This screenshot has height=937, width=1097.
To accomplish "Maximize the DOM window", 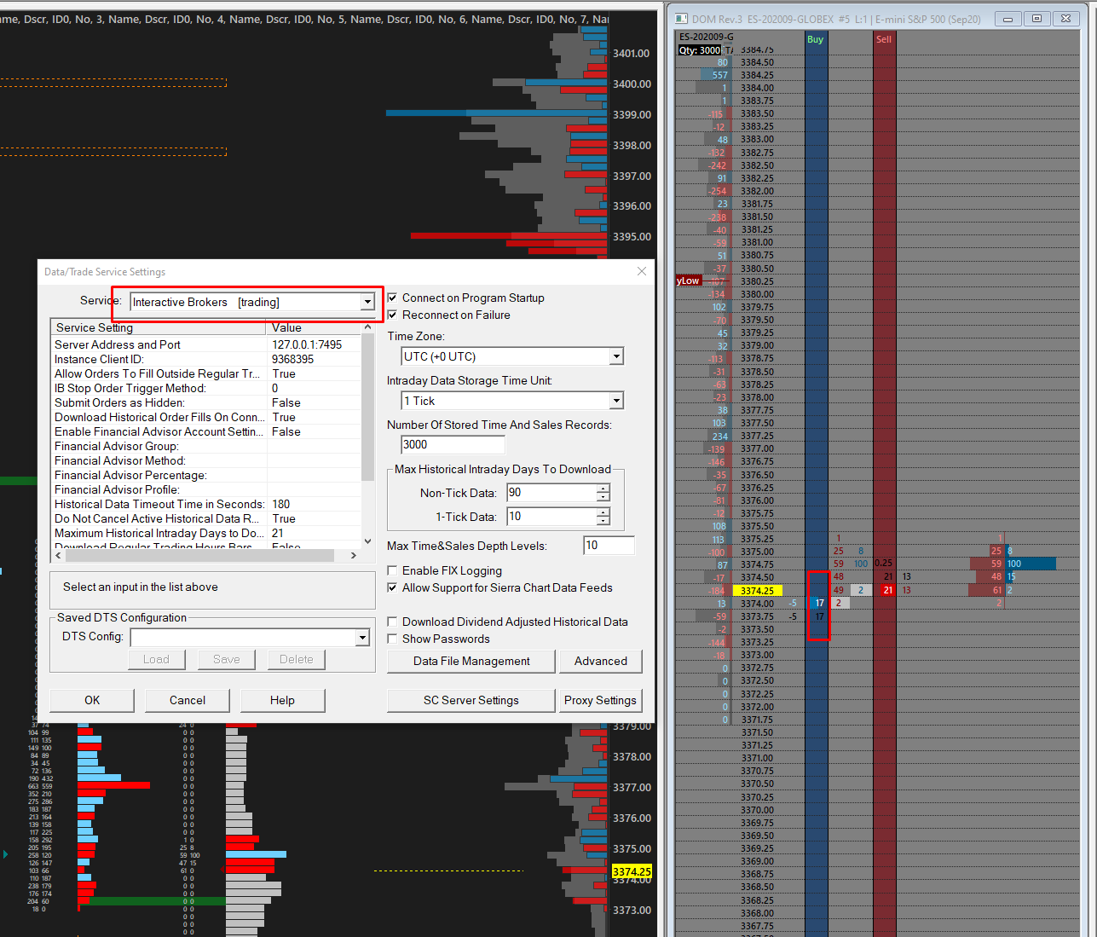I will pyautogui.click(x=1036, y=19).
